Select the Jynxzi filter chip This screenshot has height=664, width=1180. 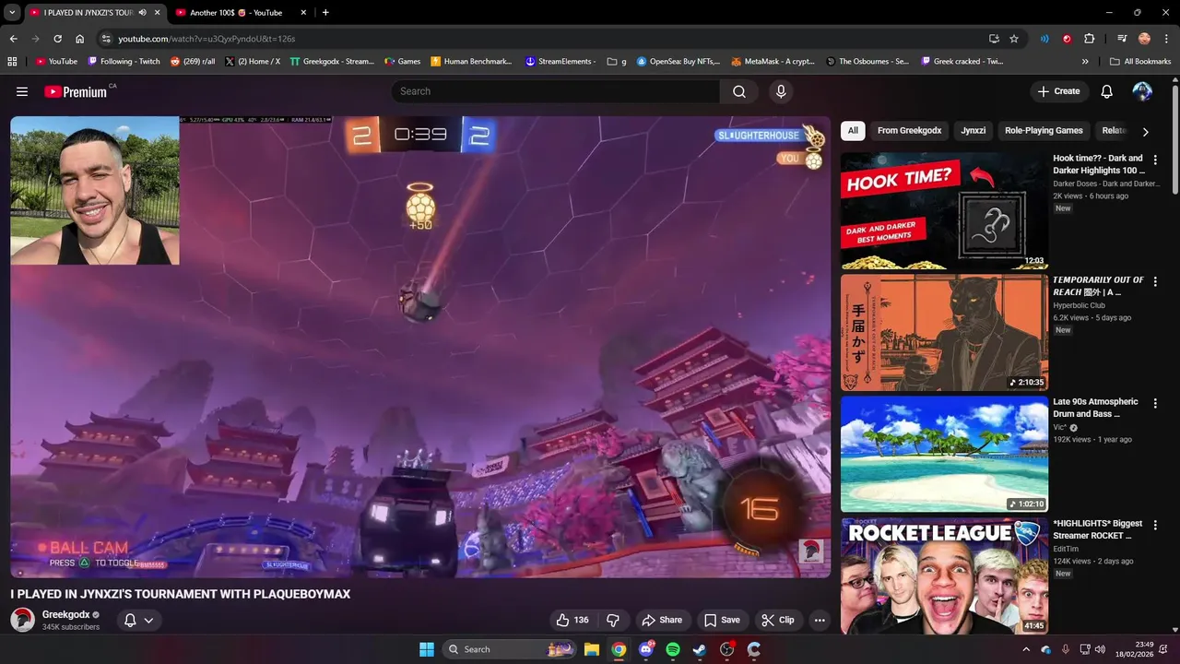[973, 131]
